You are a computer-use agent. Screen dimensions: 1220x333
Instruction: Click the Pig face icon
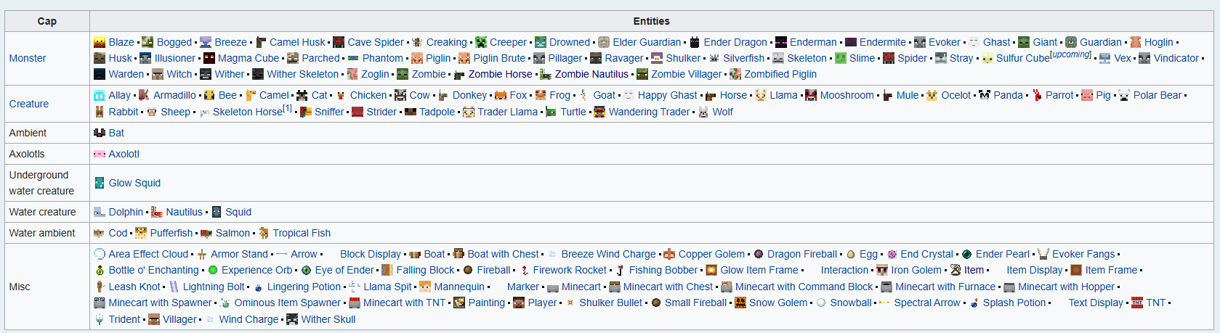click(x=1087, y=95)
